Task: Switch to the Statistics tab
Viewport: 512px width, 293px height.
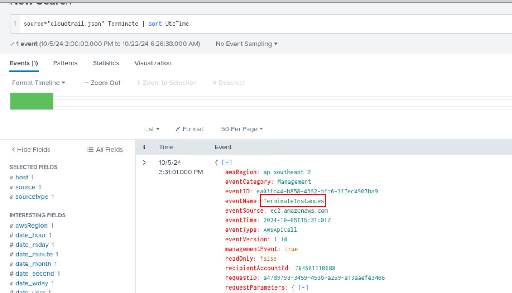Action: coord(106,63)
